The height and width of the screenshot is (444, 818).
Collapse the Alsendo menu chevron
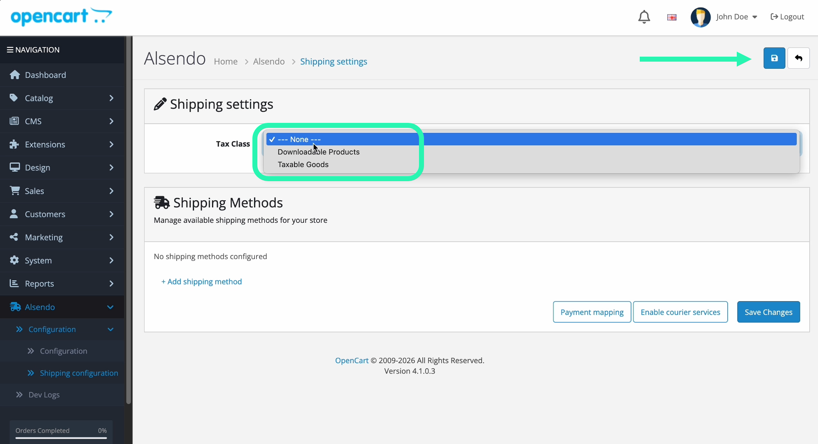[x=110, y=307]
